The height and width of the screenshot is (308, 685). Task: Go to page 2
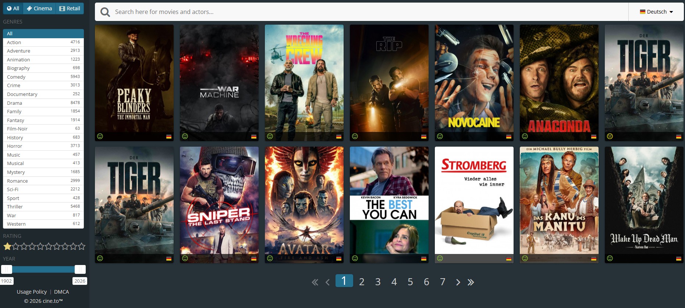362,282
